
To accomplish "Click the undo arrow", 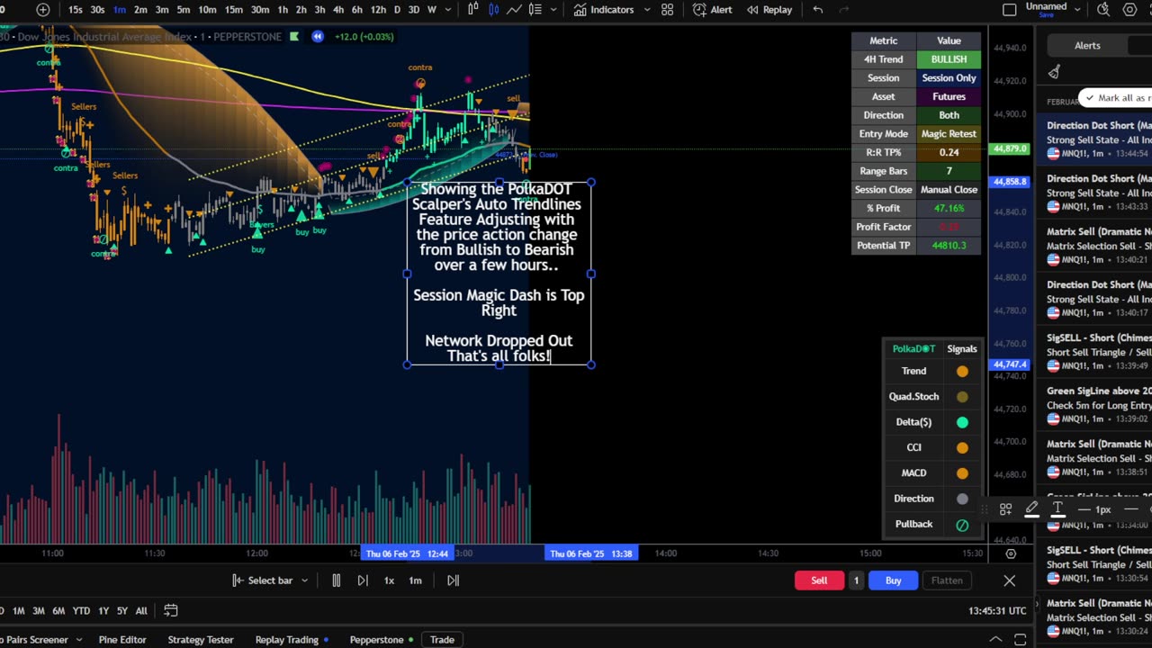I will pos(817,10).
